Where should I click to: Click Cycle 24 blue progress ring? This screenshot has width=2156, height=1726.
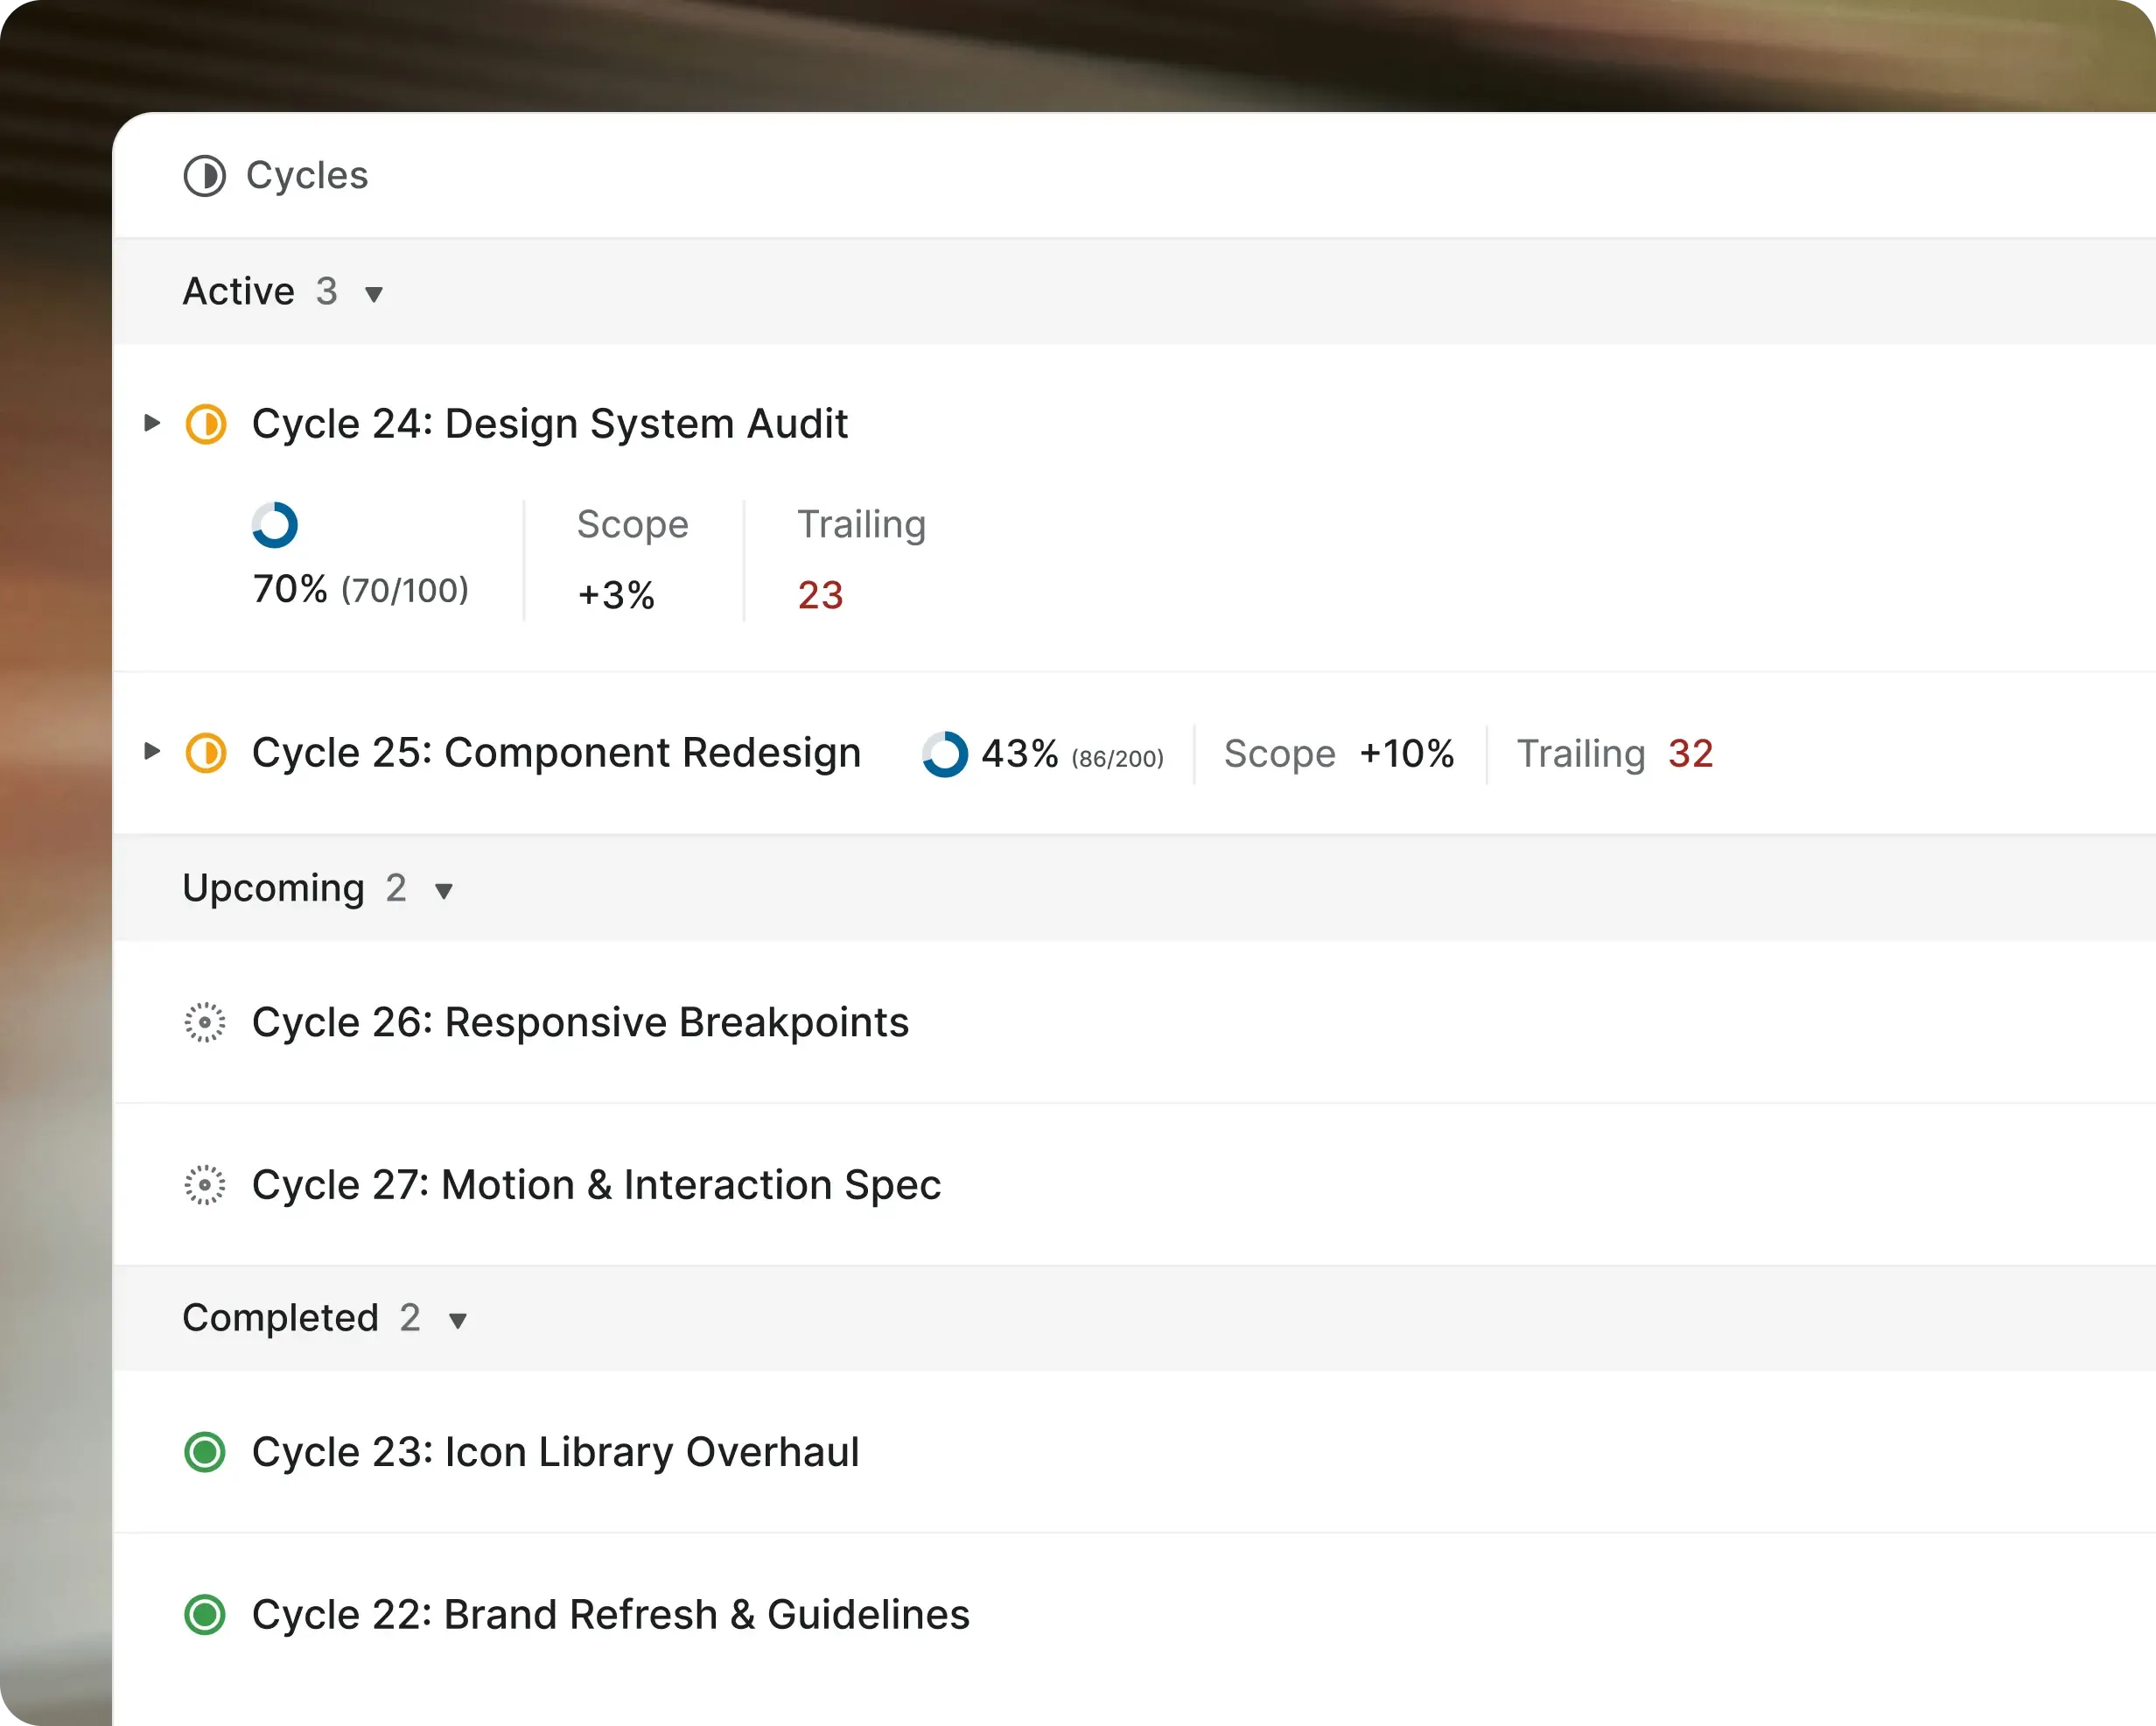coord(275,525)
